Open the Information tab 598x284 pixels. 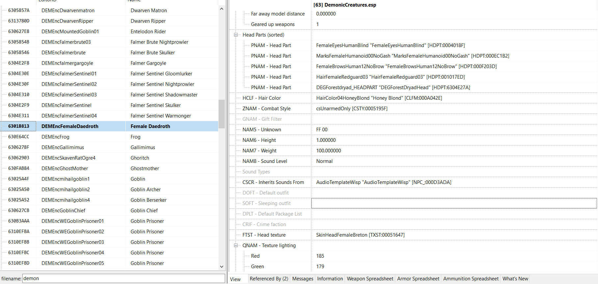330,279
